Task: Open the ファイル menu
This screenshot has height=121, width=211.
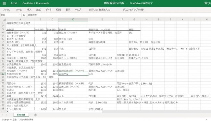Action: tap(6, 10)
